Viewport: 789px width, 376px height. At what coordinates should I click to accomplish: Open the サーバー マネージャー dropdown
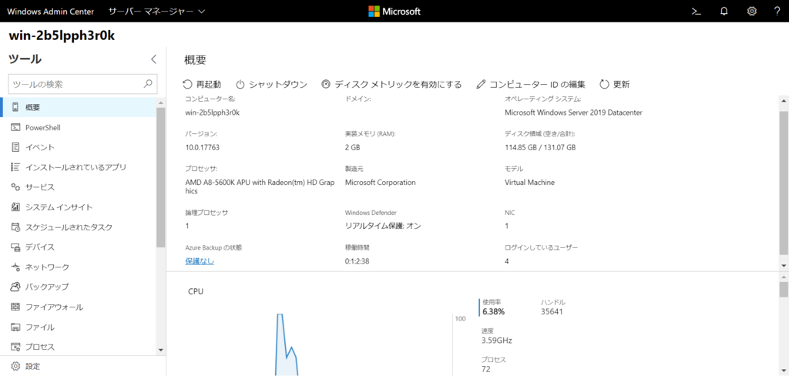(x=157, y=11)
